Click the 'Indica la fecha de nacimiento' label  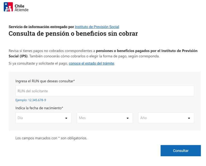(x=39, y=108)
